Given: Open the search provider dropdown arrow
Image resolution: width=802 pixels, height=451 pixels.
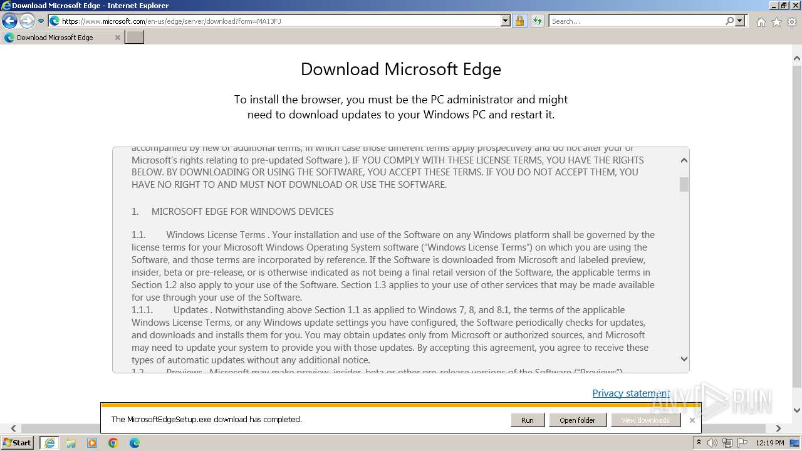Looking at the screenshot, I should (740, 21).
